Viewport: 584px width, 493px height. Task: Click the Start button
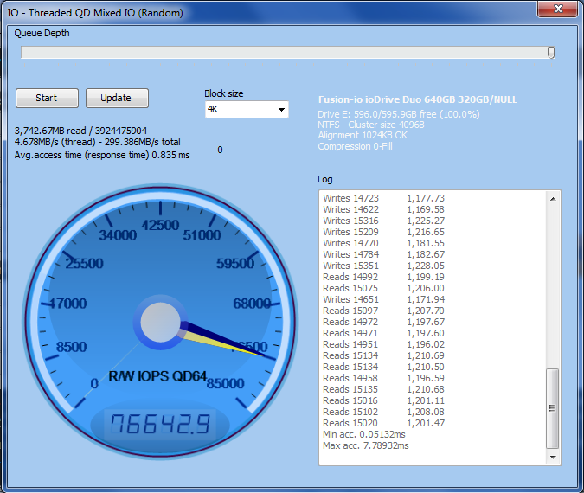coord(47,98)
